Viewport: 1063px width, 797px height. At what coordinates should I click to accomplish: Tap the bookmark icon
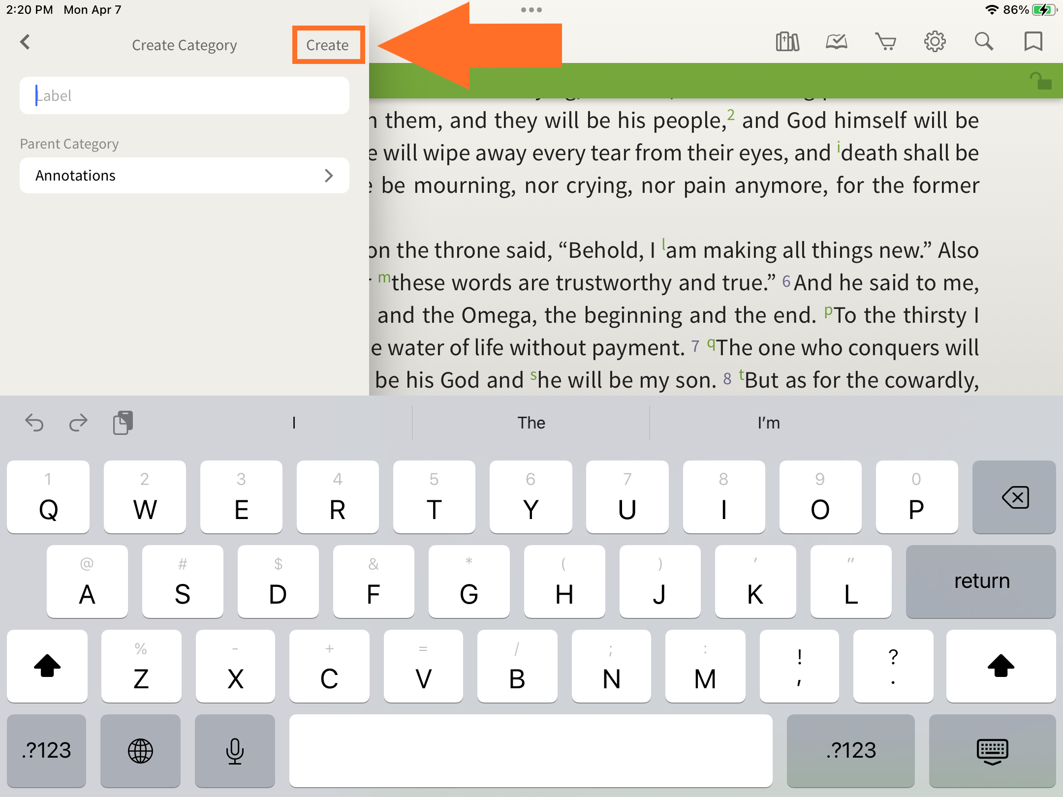1033,42
